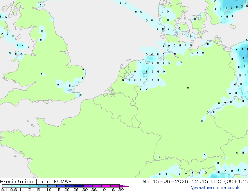Image resolution: width=248 pixels, height=191 pixels.
Task: Click the legend label '35'
Action: pyautogui.click(x=94, y=189)
